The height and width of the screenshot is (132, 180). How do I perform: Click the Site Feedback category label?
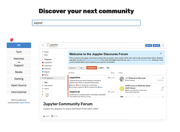coord(131,80)
